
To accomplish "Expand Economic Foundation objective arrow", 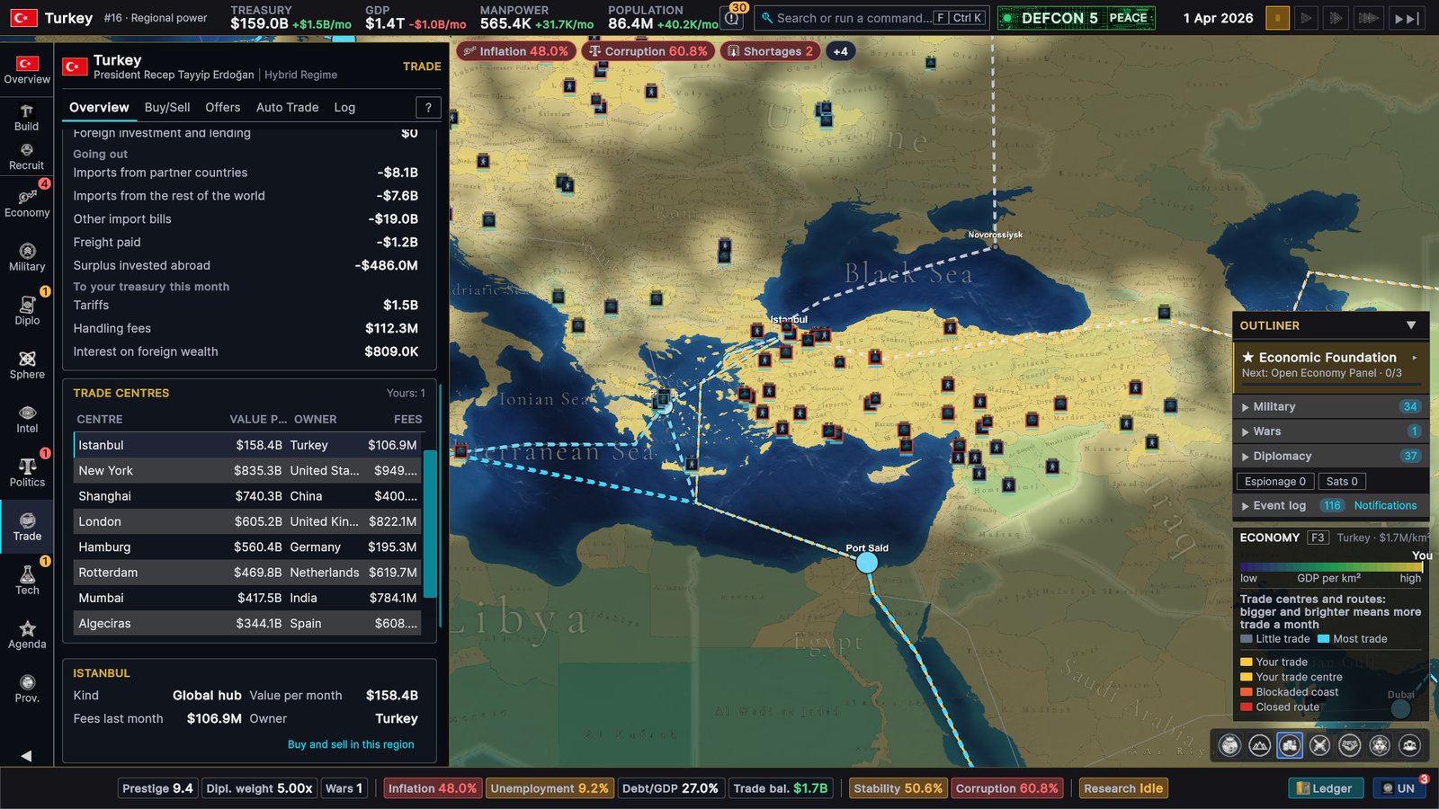I will click(1415, 358).
